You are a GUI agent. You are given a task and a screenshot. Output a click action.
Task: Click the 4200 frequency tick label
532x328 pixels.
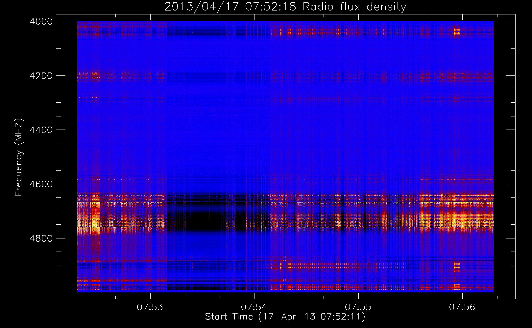pos(41,76)
